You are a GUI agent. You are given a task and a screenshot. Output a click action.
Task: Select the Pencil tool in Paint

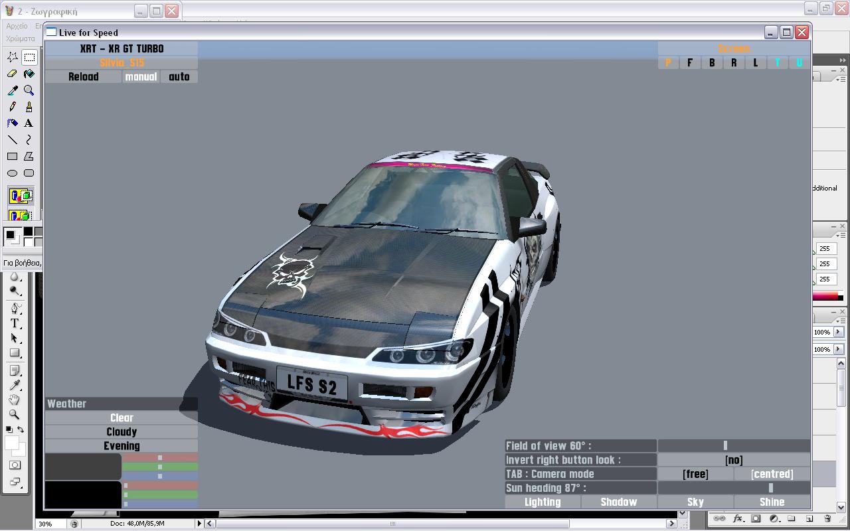[x=13, y=107]
